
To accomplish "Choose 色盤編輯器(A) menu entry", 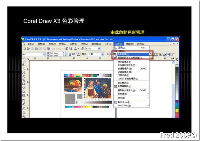I will point(131,86).
